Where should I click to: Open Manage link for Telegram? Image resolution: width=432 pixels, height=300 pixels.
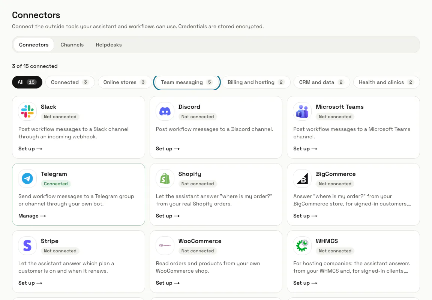32,216
